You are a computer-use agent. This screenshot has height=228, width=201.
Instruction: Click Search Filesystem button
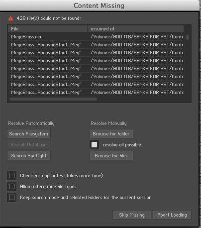click(29, 133)
